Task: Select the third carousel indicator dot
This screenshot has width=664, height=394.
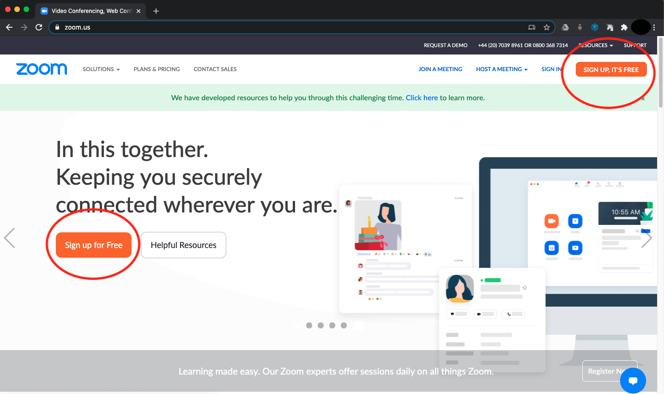Action: [x=320, y=326]
